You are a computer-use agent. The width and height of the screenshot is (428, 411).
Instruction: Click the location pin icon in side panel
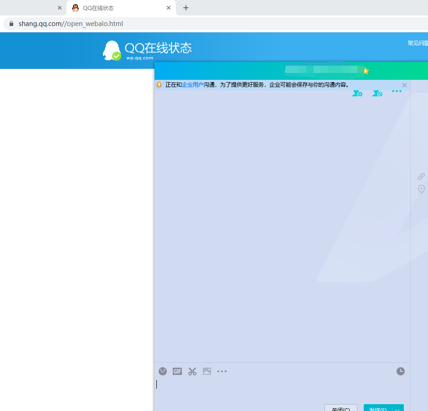[422, 189]
